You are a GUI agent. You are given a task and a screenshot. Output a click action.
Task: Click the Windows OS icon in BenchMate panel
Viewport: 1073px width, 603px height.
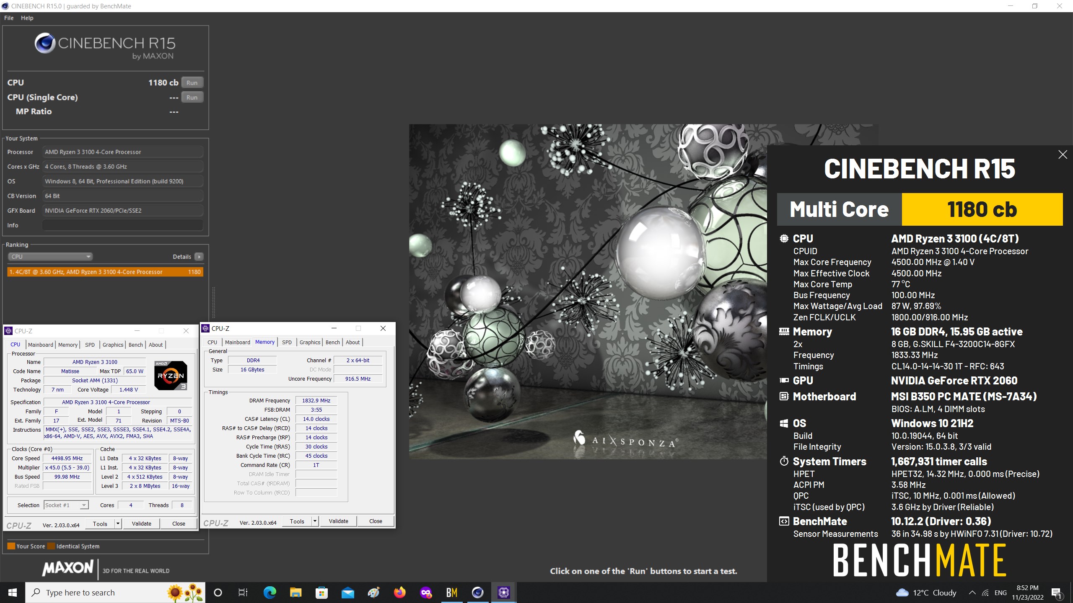[x=784, y=423]
